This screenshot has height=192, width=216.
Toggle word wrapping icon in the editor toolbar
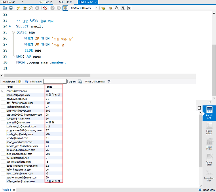point(129,8)
